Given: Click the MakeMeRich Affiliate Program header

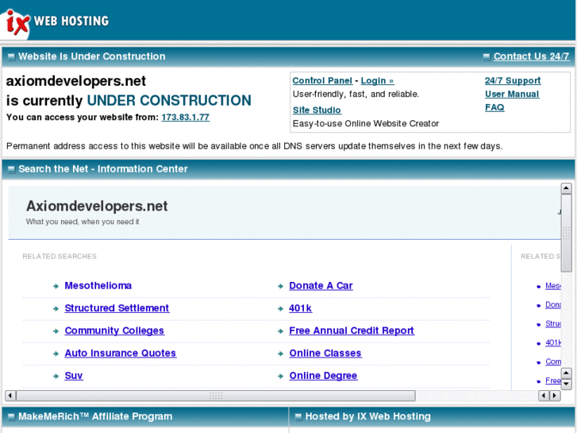Looking at the screenshot, I should (x=95, y=416).
